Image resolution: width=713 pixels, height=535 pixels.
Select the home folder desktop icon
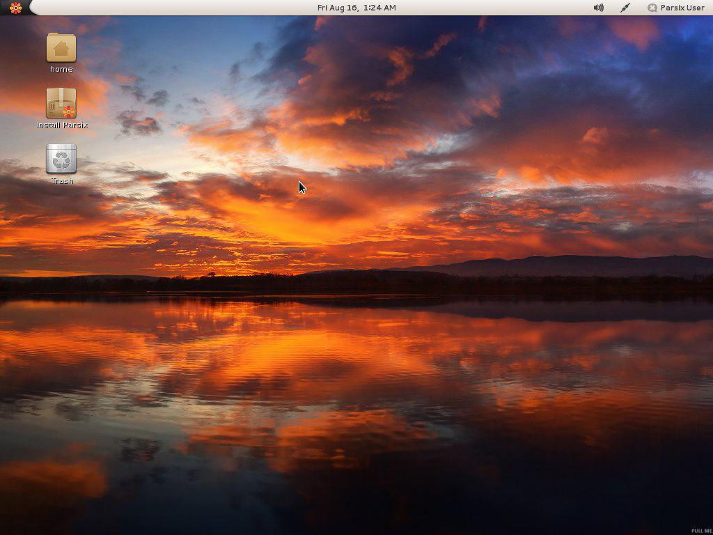(61, 47)
